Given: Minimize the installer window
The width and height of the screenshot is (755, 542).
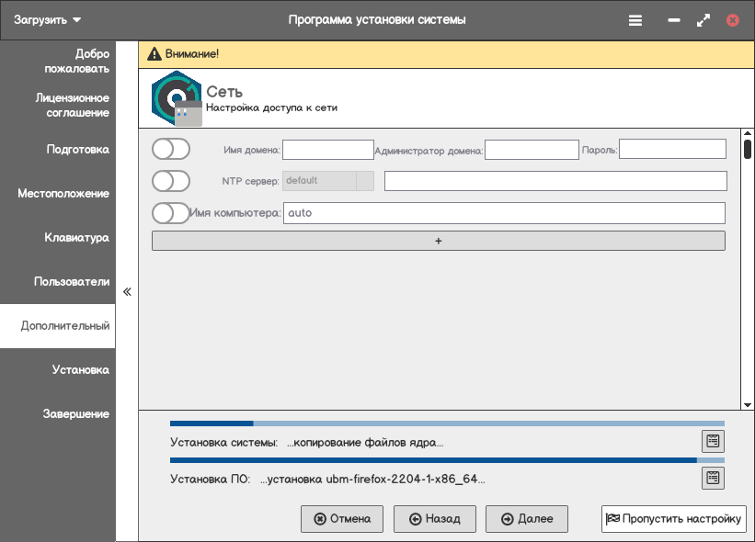Looking at the screenshot, I should (x=674, y=19).
